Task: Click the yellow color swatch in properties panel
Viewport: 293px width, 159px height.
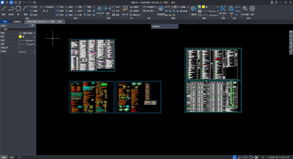Action: coord(20,37)
